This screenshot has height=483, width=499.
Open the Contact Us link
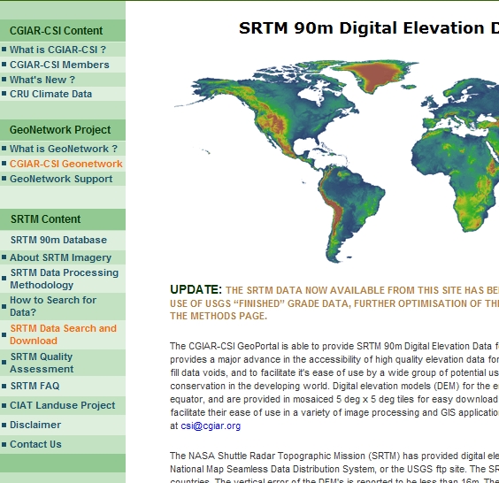tap(35, 444)
